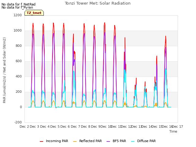Click the chart title Tonzi Tower Met
Viewport: 196px width, 147px height.
pyautogui.click(x=98, y=3)
